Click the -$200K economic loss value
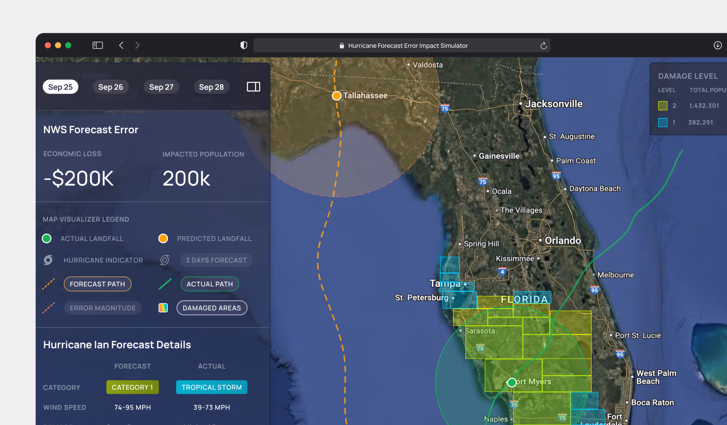The width and height of the screenshot is (727, 425). [78, 178]
